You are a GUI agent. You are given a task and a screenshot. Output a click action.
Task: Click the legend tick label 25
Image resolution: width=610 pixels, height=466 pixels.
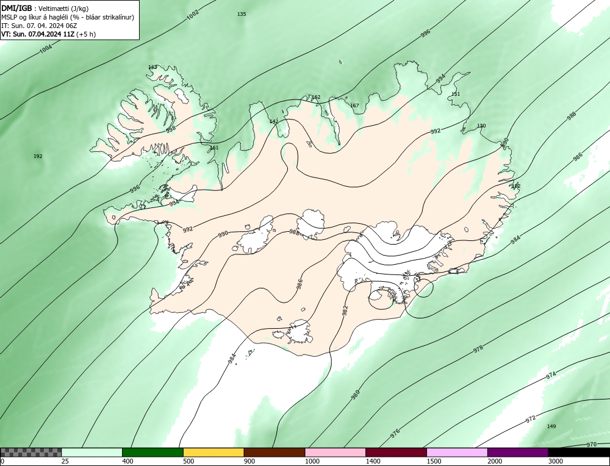(65, 461)
